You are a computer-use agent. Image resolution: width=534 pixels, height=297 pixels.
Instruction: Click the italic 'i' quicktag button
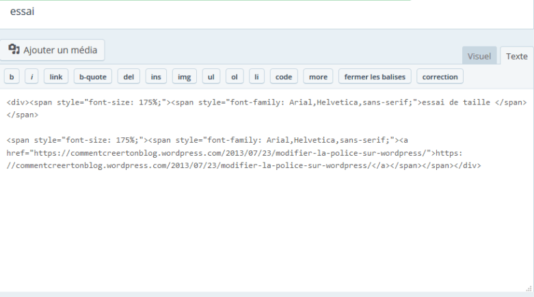click(x=31, y=76)
